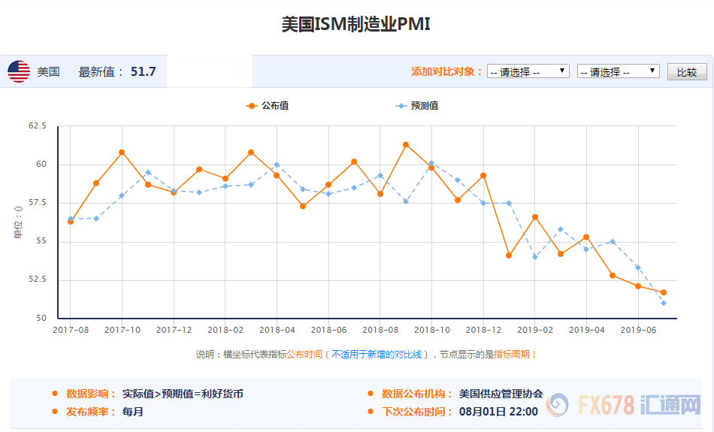
Task: Click the 62.5 y-axis label
Action: 38,125
